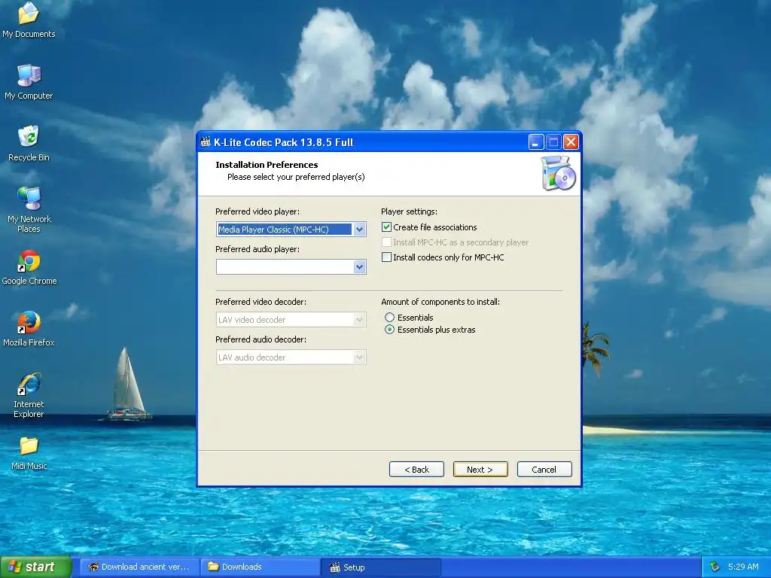This screenshot has height=578, width=771.
Task: Minimize the K-Lite Codec Pack window
Action: 536,142
